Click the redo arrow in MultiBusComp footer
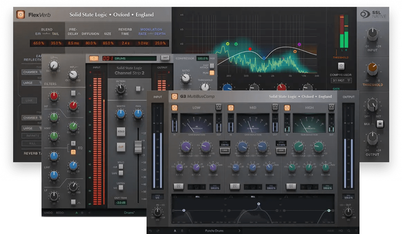The height and width of the screenshot is (234, 402). pyautogui.click(x=158, y=231)
